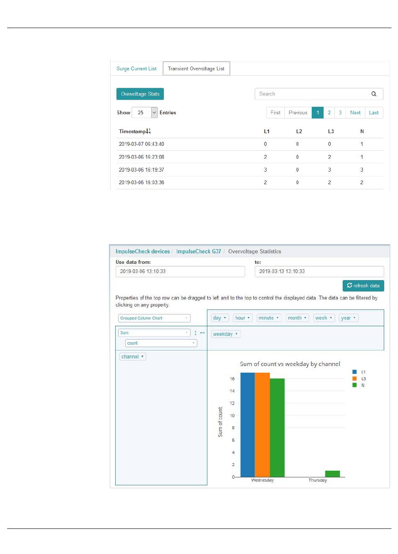Click the green N Thursday bar
This screenshot has height=554, width=398.
coord(332,474)
